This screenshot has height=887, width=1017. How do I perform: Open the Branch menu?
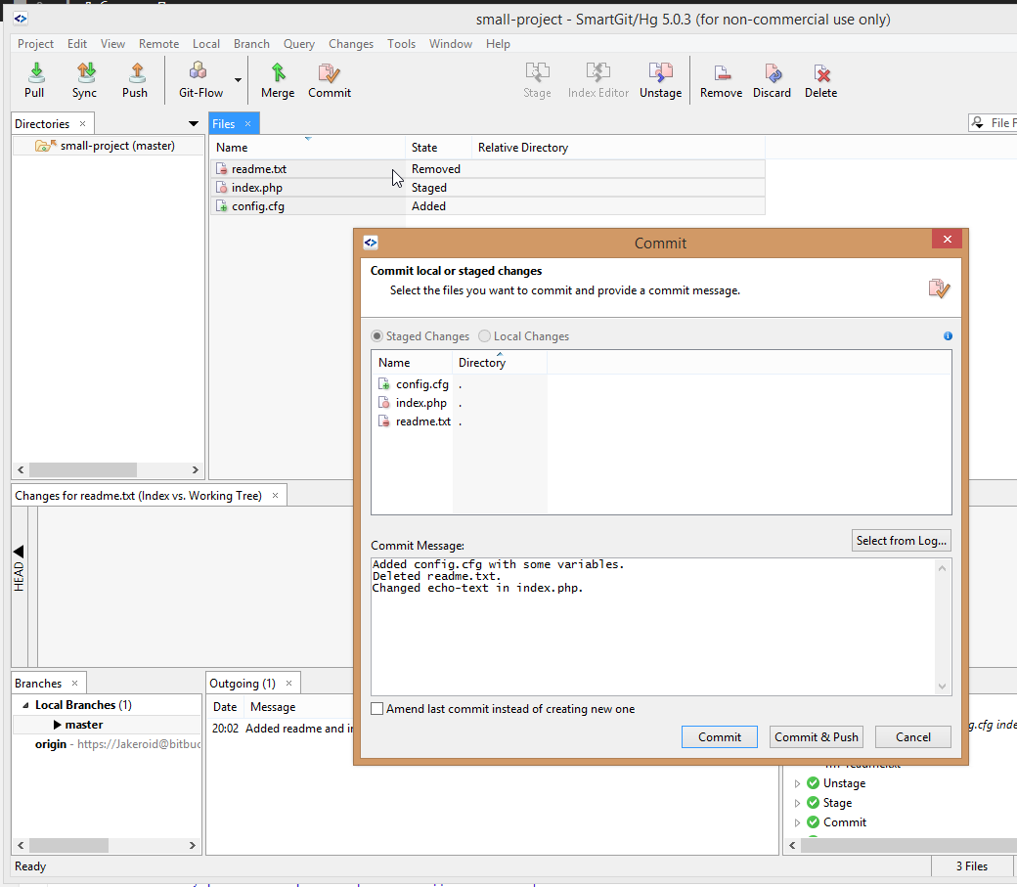click(x=251, y=43)
